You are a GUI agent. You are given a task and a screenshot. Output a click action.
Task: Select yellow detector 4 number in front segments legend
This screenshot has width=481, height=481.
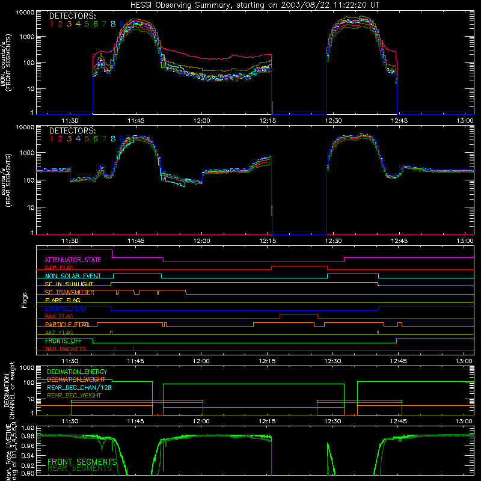click(x=78, y=24)
